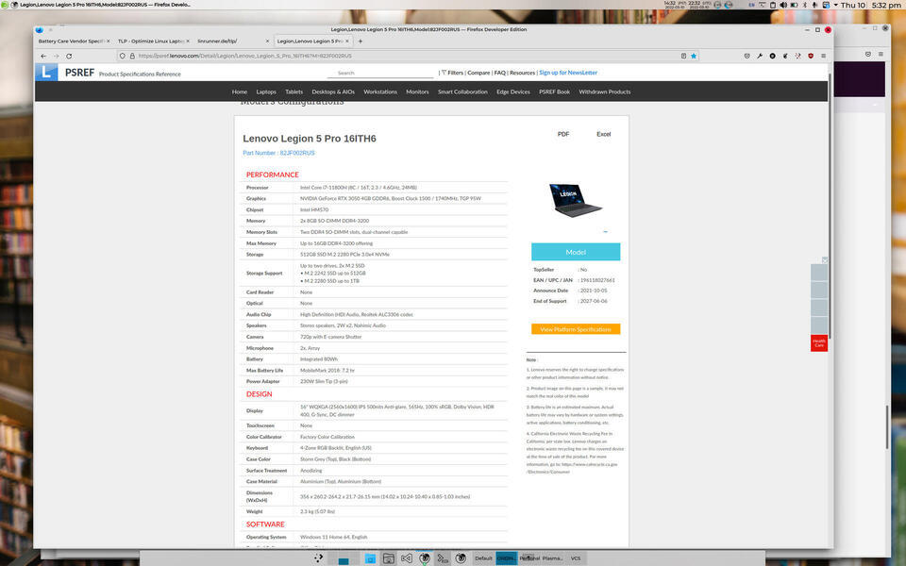Open the Firefox hamburger menu
The image size is (906, 566).
823,56
